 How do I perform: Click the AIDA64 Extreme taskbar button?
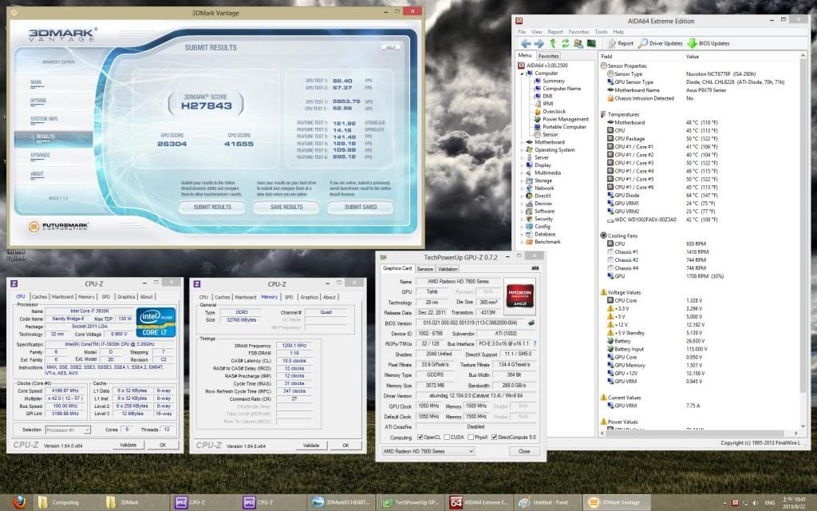point(480,502)
